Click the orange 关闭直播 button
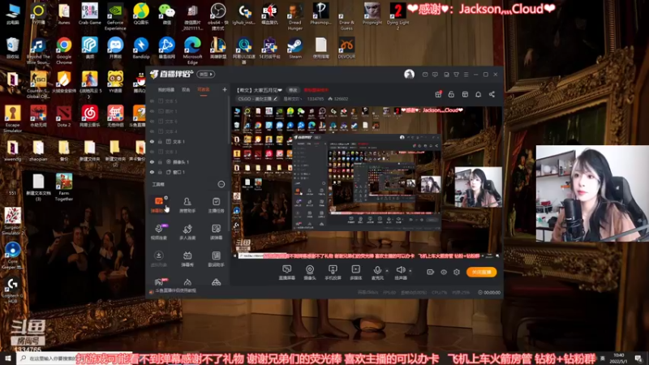Image resolution: width=649 pixels, height=365 pixels. (x=481, y=272)
